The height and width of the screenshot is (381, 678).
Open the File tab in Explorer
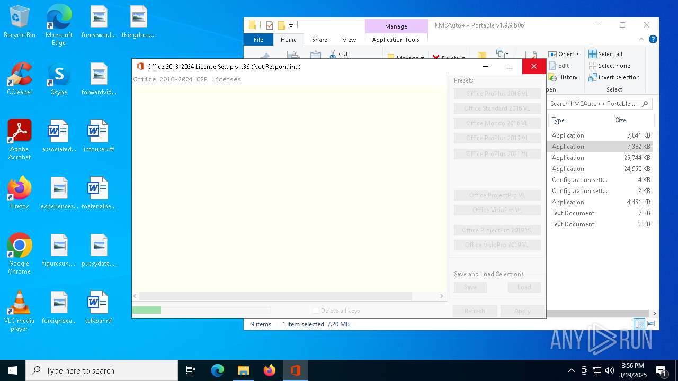pos(258,40)
